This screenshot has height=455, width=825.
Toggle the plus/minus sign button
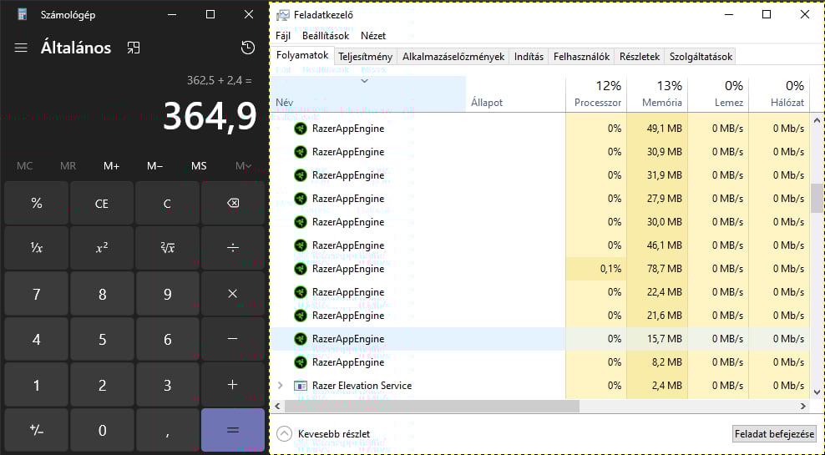click(37, 430)
